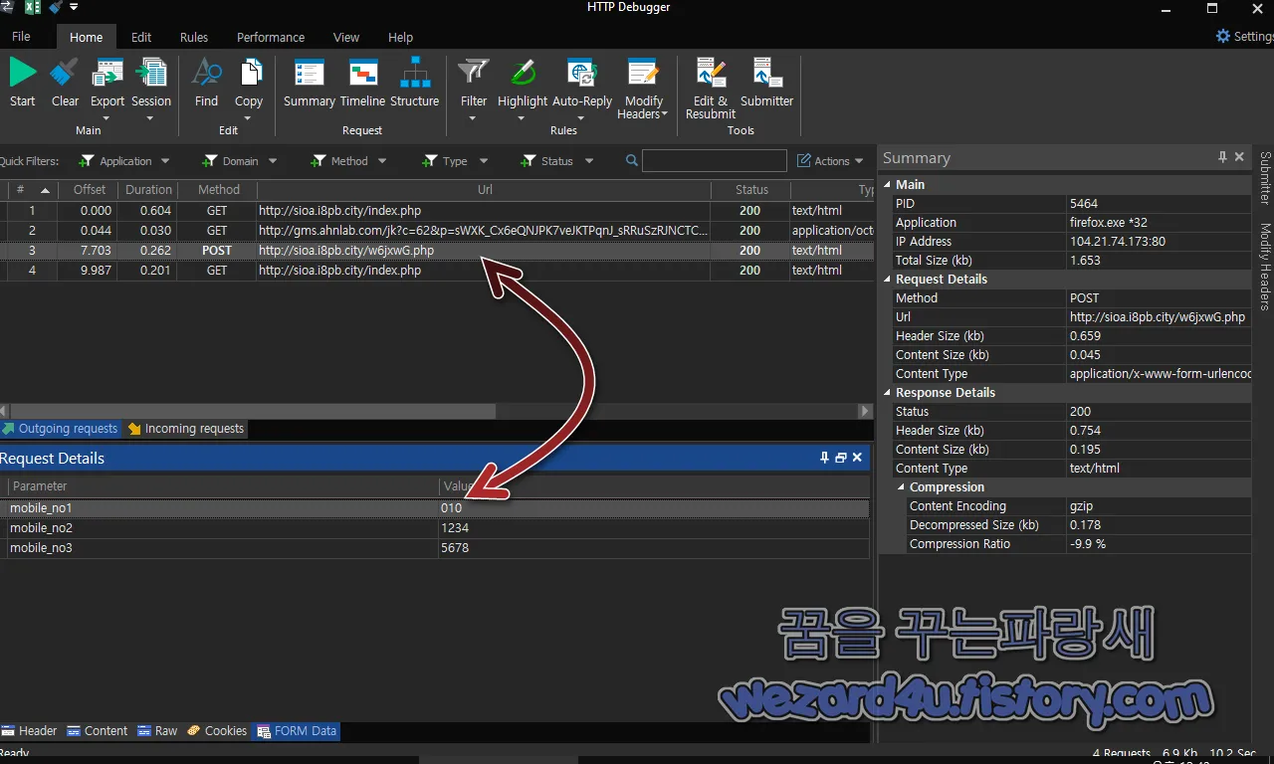
Task: Open the Highlight rules tool
Action: (x=523, y=89)
